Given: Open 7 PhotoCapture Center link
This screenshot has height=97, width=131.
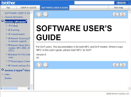Looking at the screenshot, I should point(19,61).
